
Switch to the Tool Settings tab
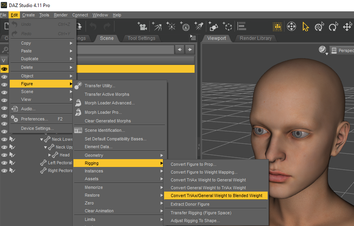(x=141, y=38)
